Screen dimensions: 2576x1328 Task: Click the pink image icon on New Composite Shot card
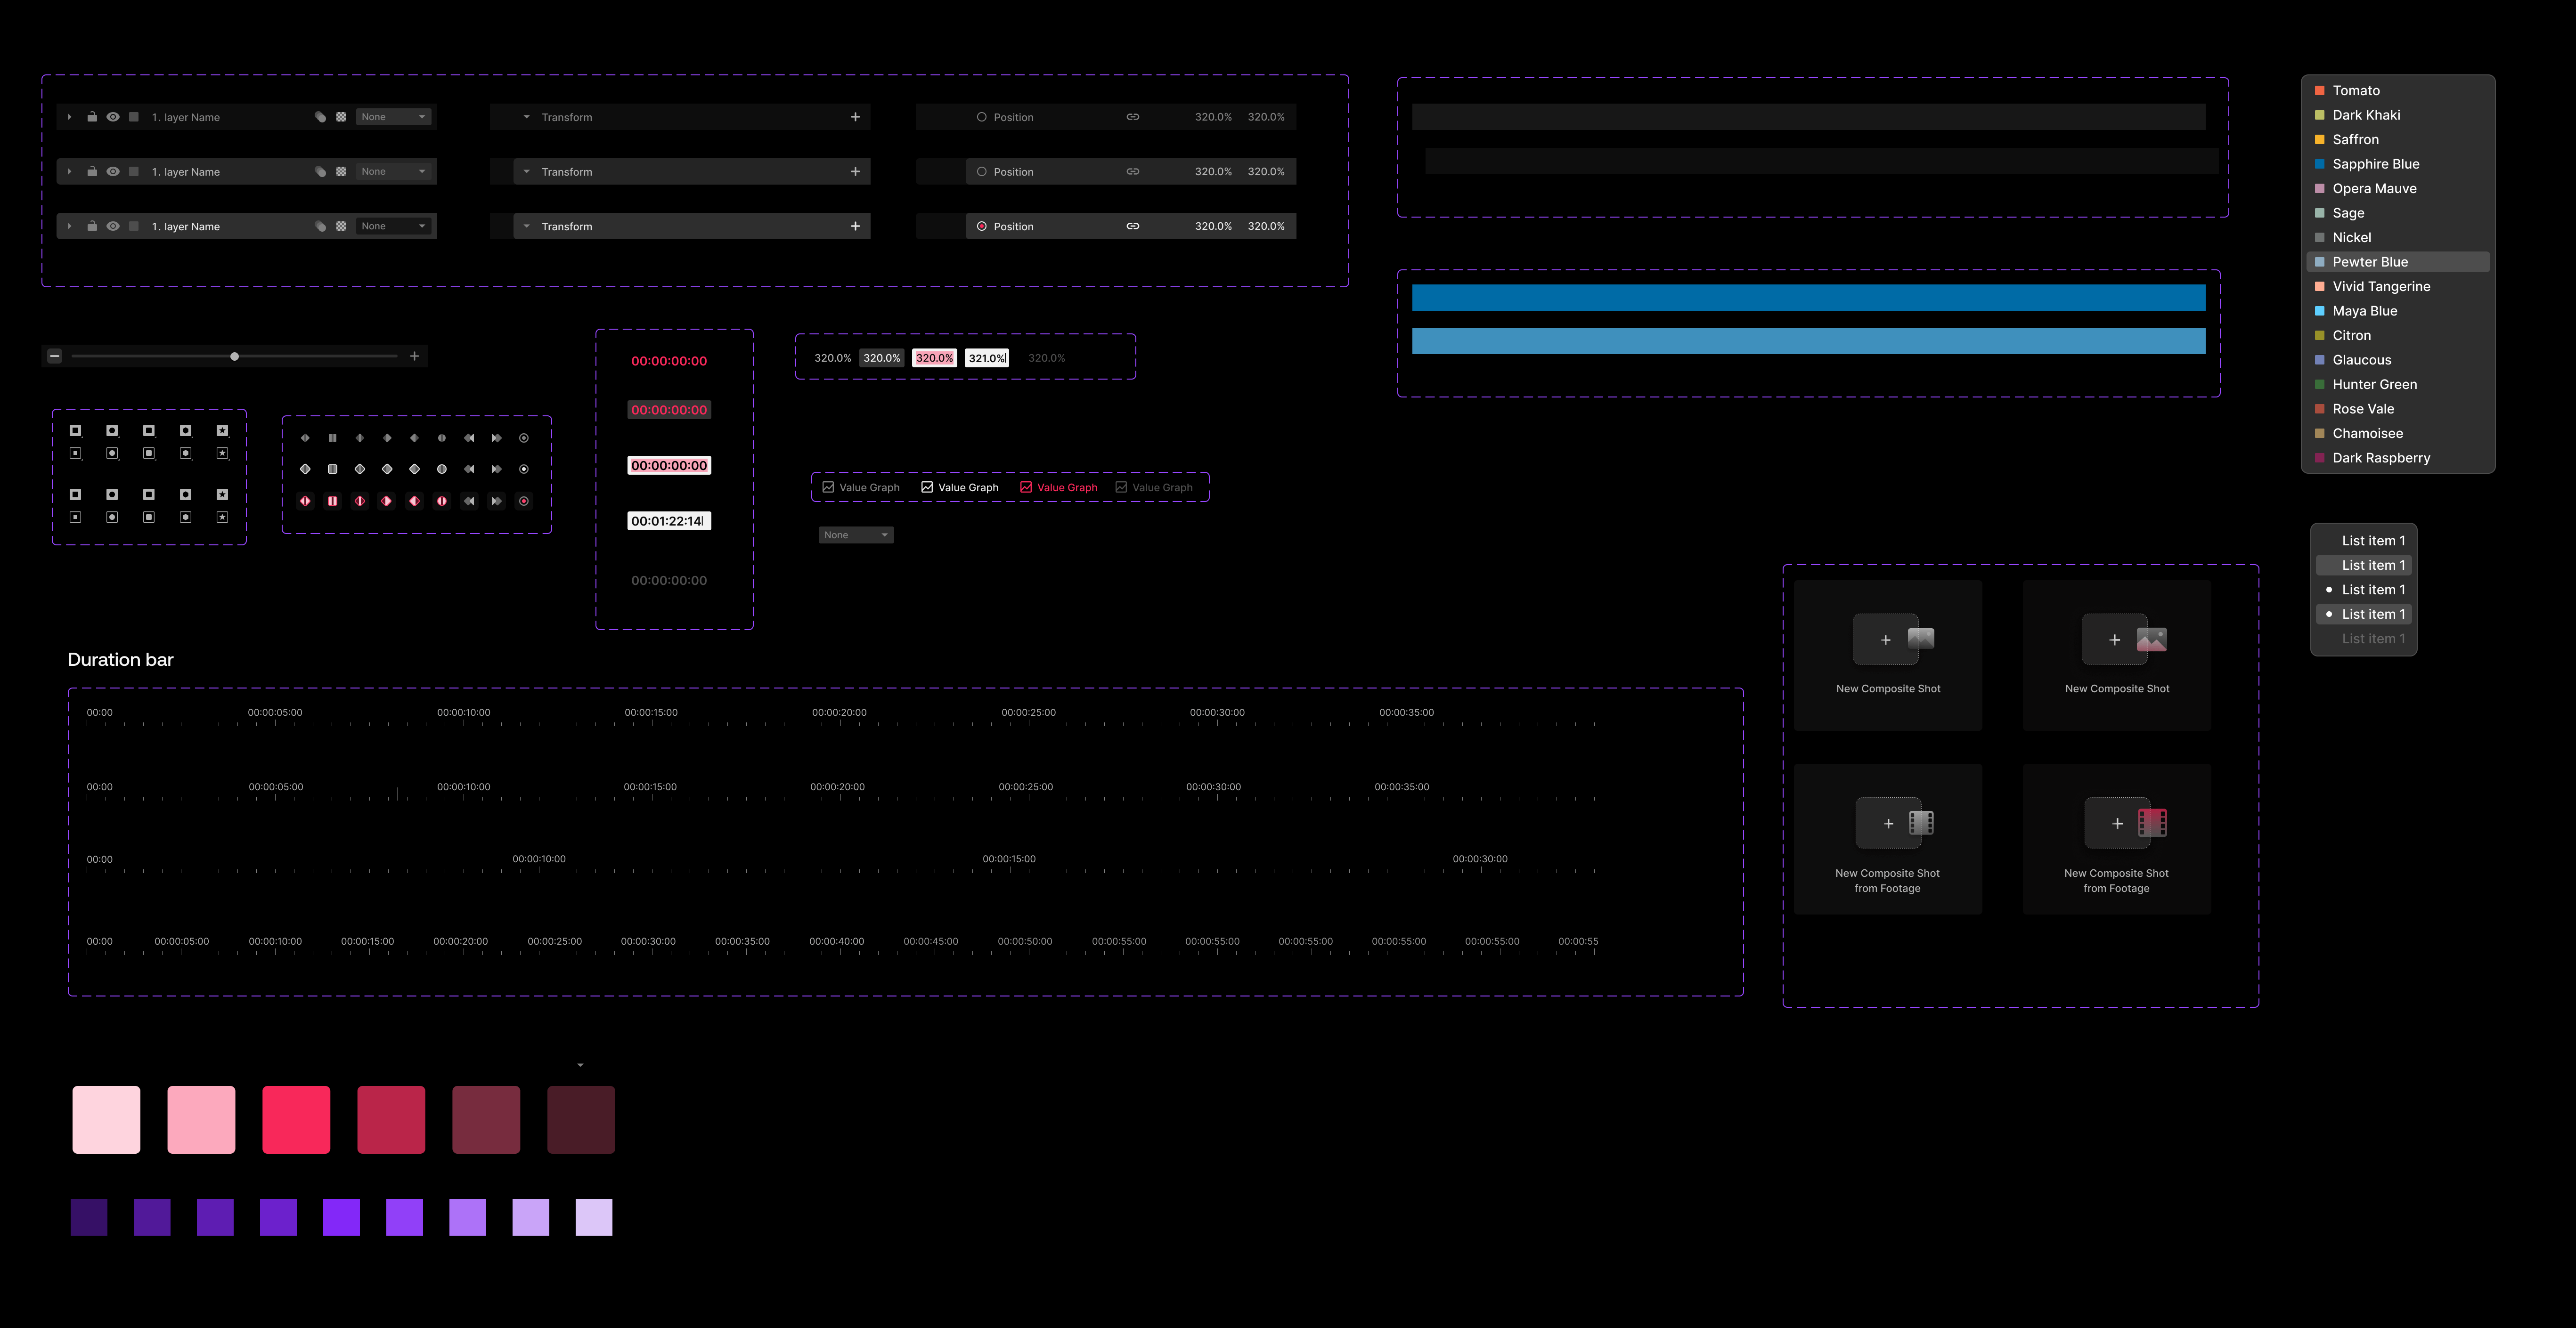tap(2151, 640)
